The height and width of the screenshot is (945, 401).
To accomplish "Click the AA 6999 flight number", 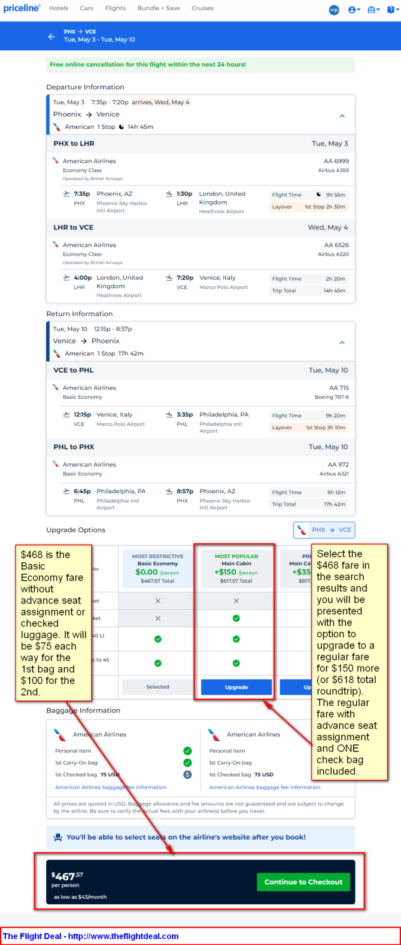I will (x=336, y=161).
